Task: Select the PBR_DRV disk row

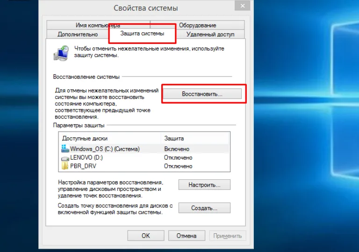Action: 144,166
